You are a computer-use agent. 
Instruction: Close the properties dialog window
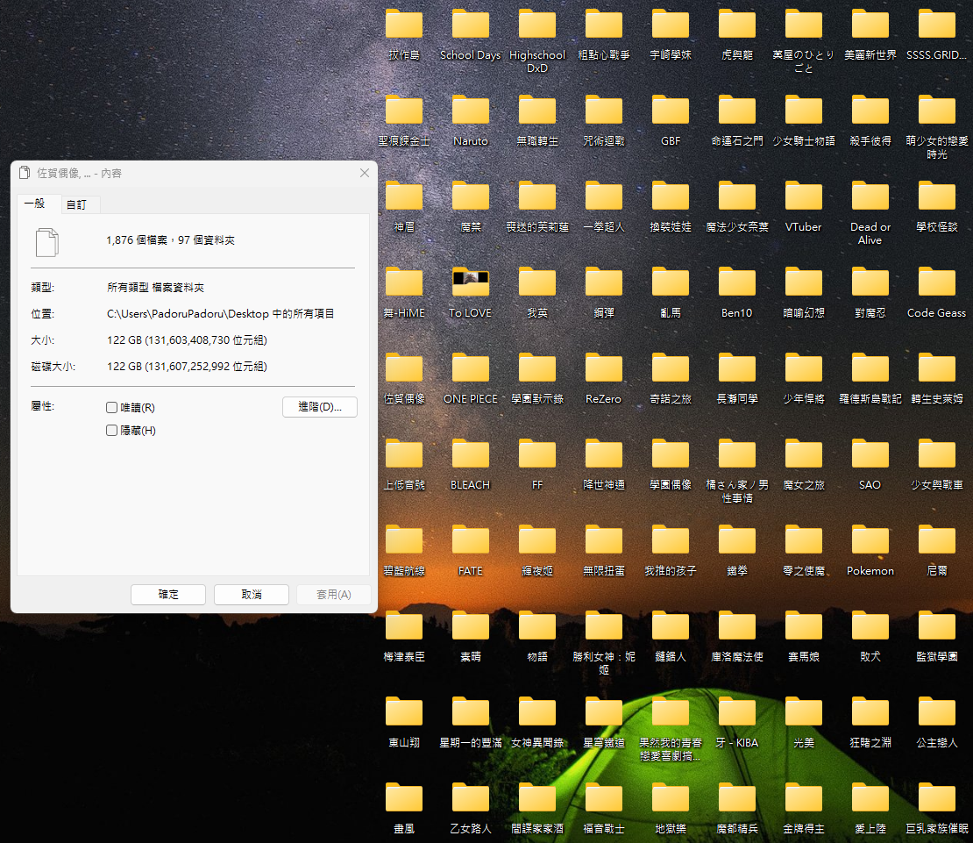coord(364,174)
